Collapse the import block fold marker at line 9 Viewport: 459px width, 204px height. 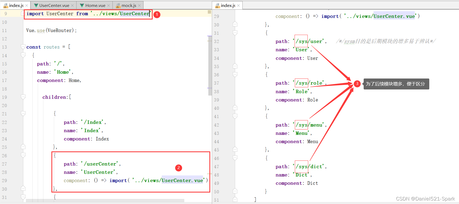point(23,14)
